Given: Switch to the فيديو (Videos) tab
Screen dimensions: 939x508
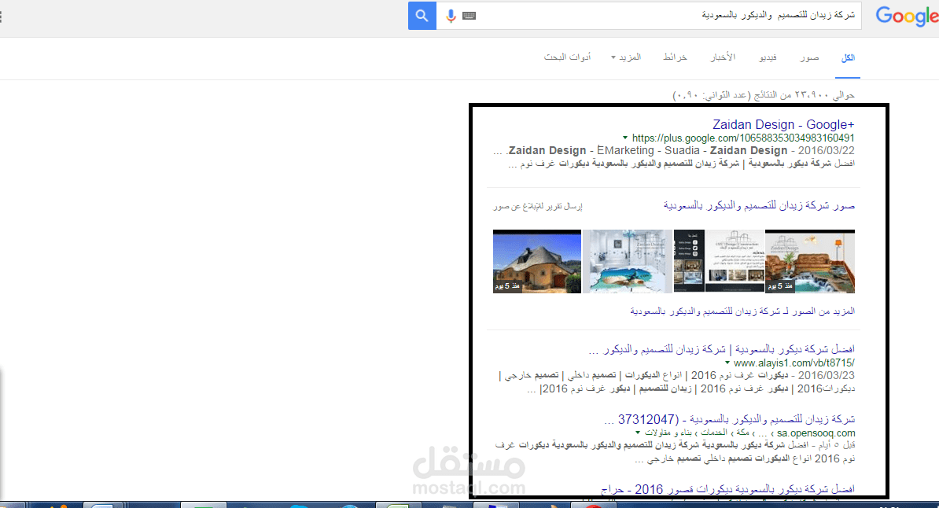Looking at the screenshot, I should [768, 57].
